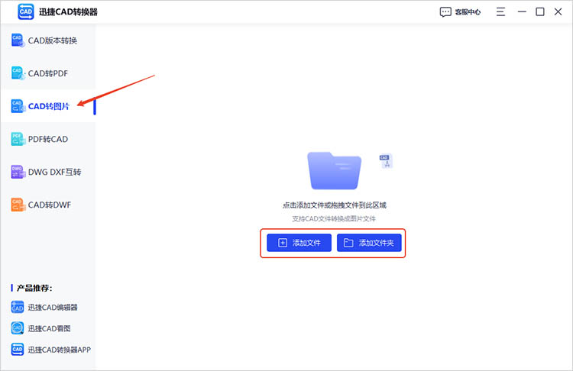Switch to CAD版本转换 mode
This screenshot has width=573, height=371.
(48, 40)
